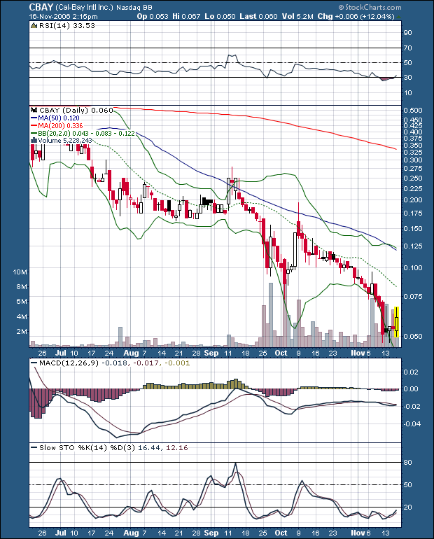Click the volume bars icon beside Volume 5,228,243
Screen dimensions: 434x539
pyautogui.click(x=34, y=140)
